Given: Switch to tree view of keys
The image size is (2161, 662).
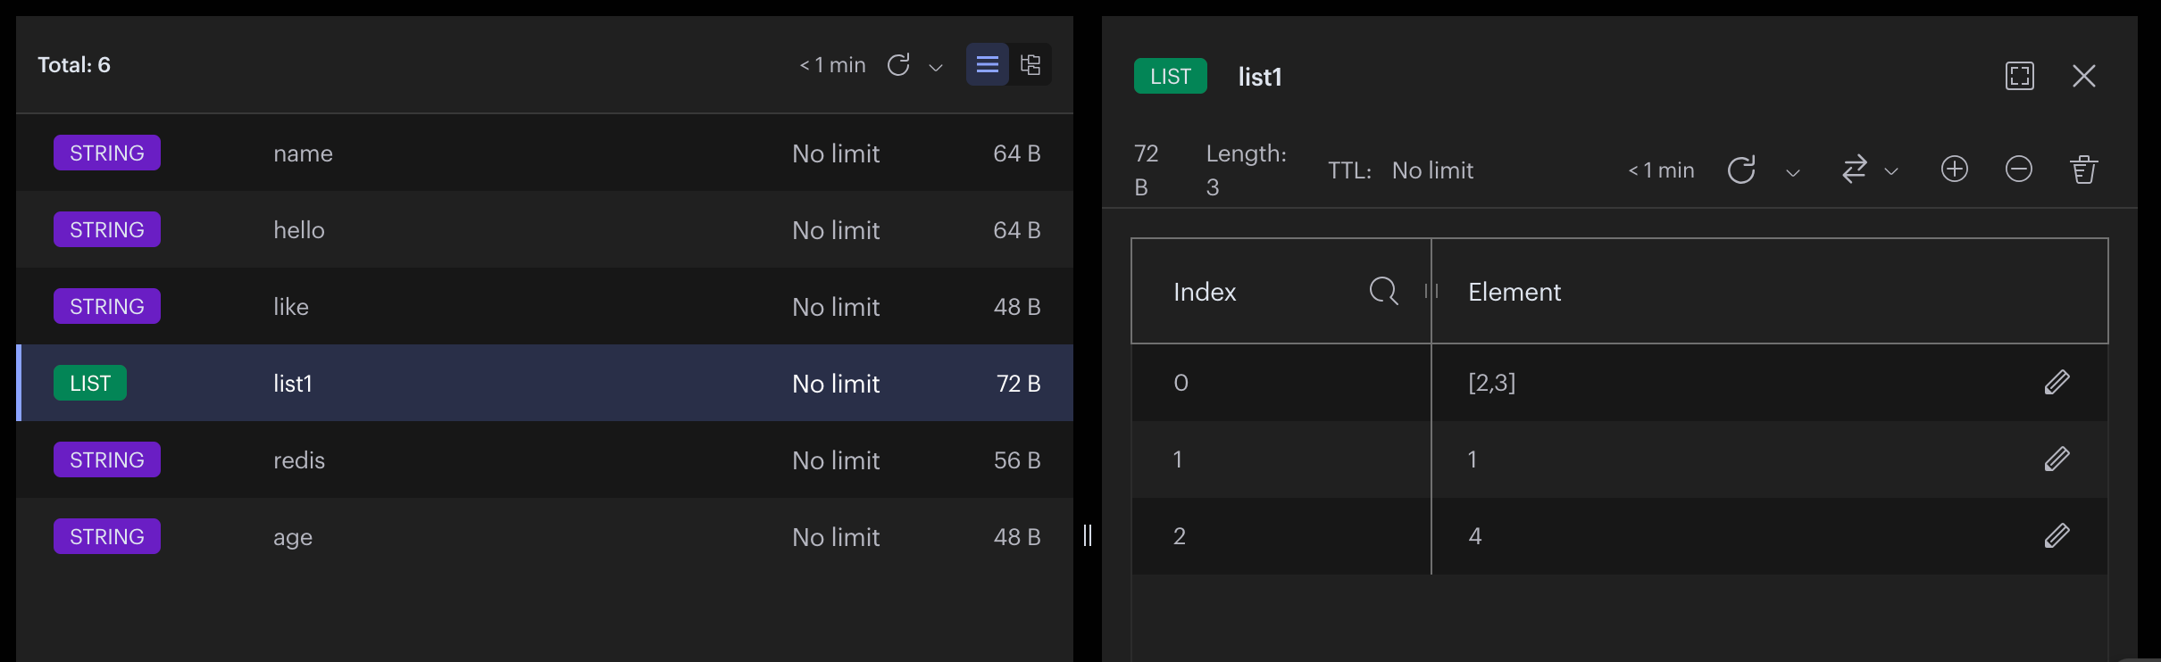Looking at the screenshot, I should pos(1030,64).
